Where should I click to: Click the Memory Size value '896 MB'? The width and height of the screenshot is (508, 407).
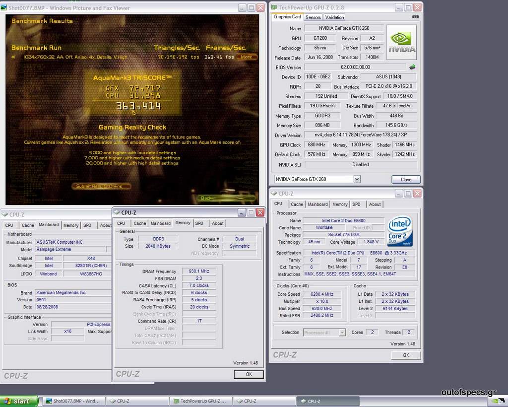click(322, 126)
